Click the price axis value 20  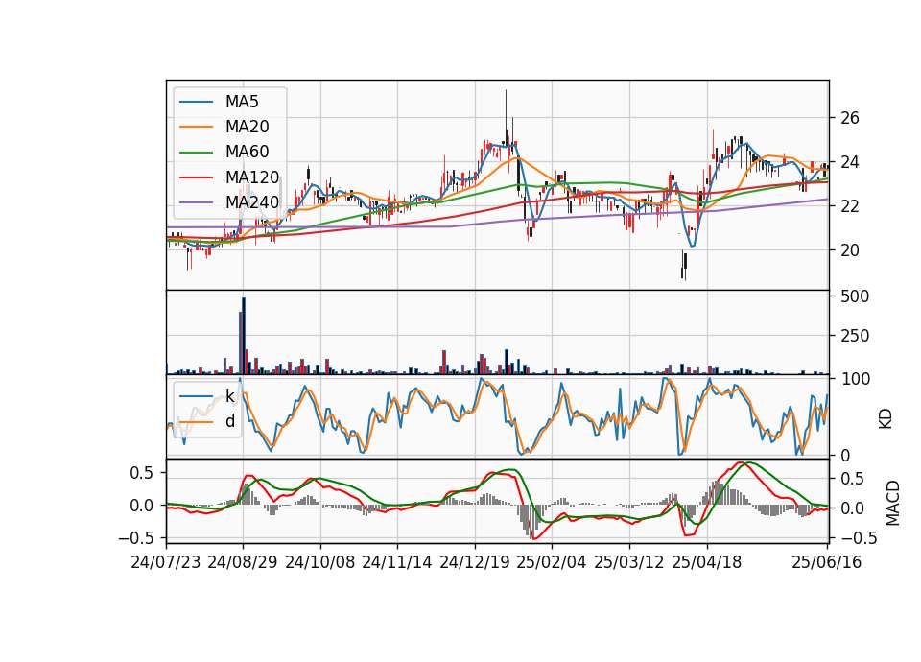[x=849, y=250]
